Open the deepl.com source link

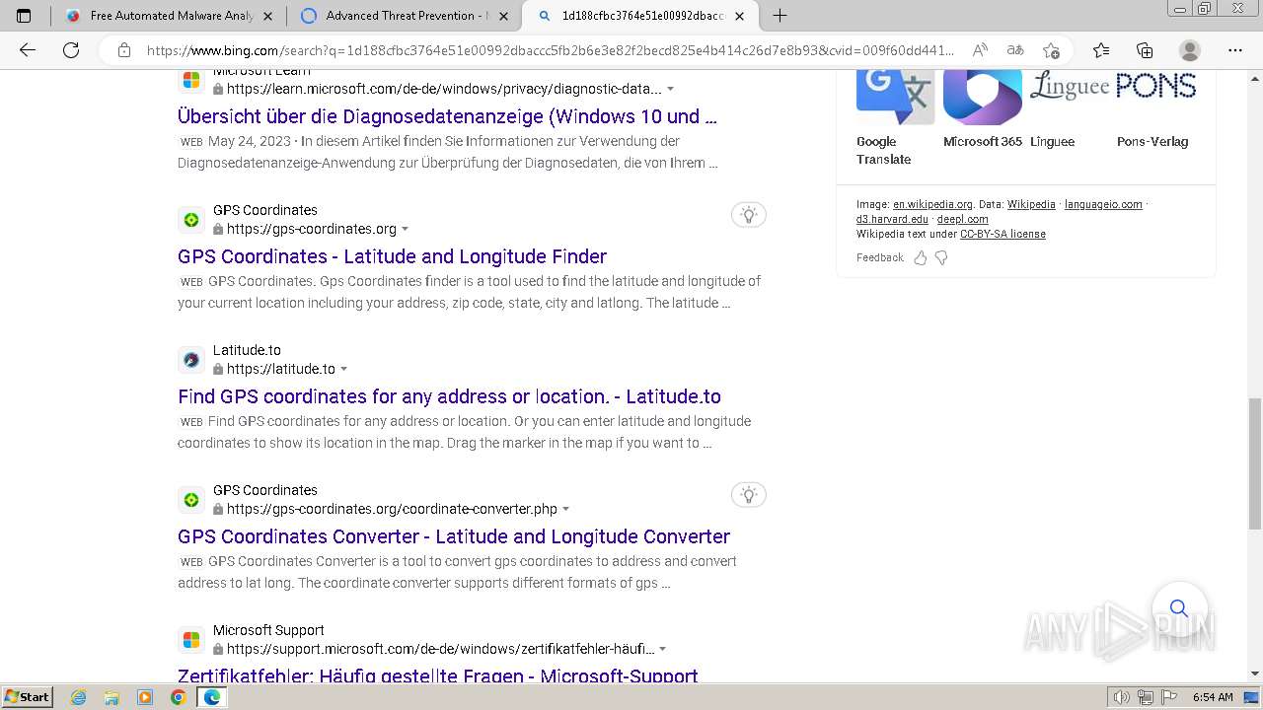pos(962,219)
